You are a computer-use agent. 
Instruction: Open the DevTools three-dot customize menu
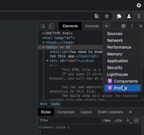coord(132,26)
